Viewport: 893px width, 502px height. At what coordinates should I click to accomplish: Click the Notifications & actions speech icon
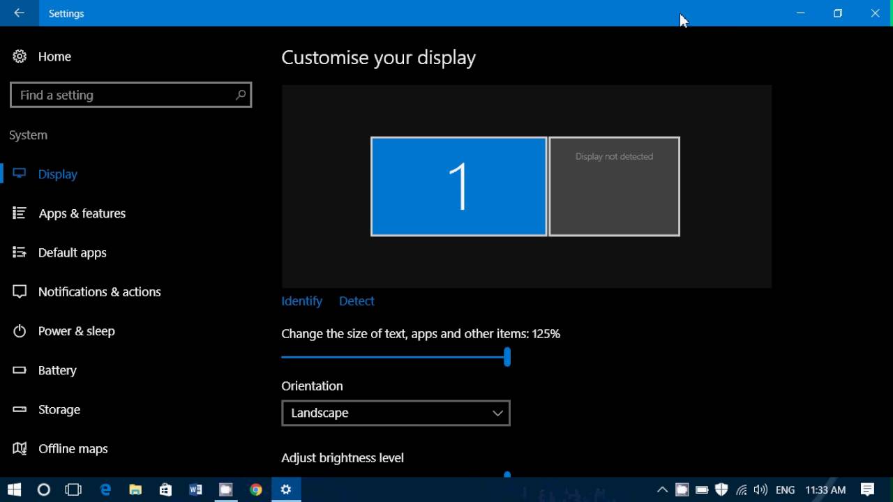tap(20, 291)
